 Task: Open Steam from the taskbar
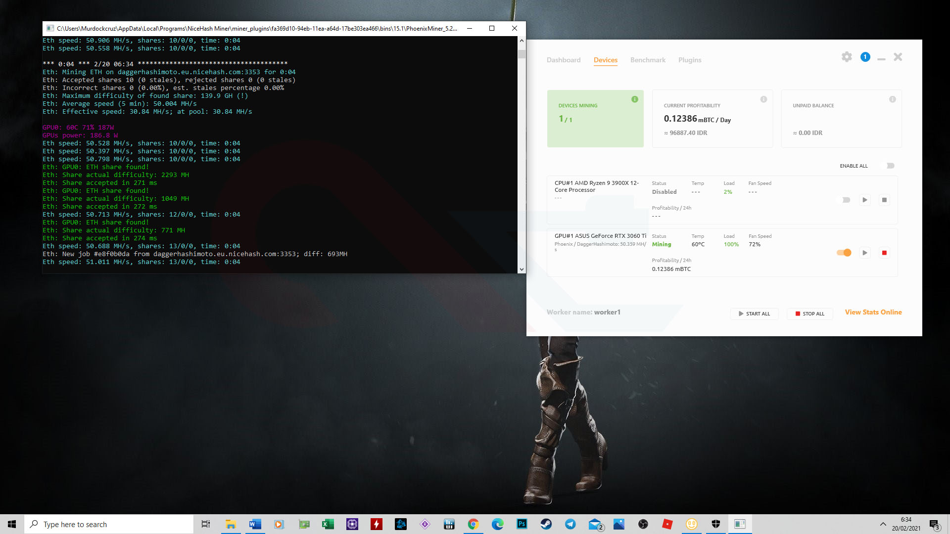pos(546,524)
